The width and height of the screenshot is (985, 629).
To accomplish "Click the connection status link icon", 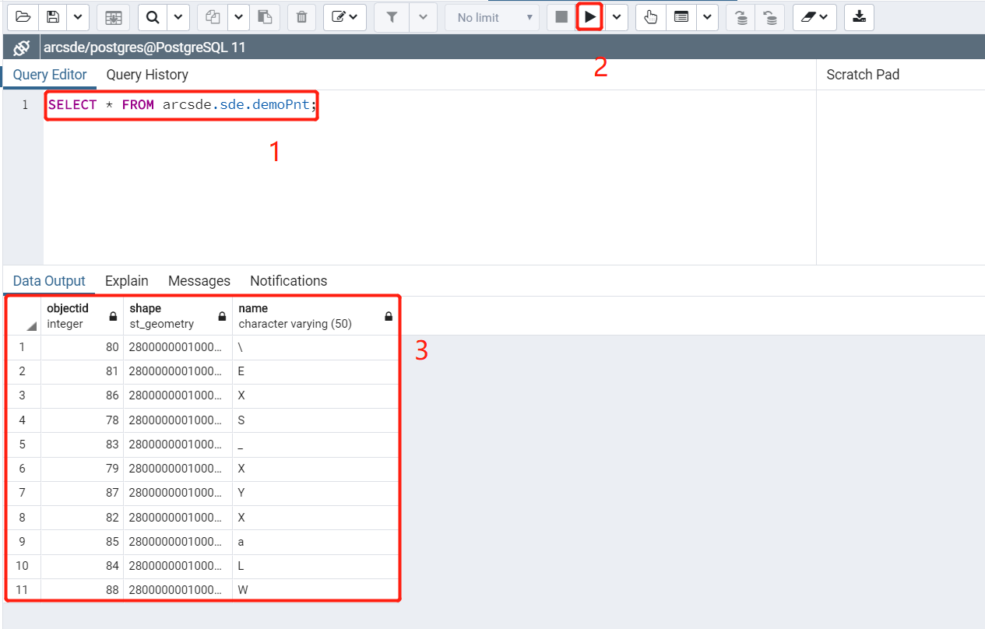I will tap(21, 47).
